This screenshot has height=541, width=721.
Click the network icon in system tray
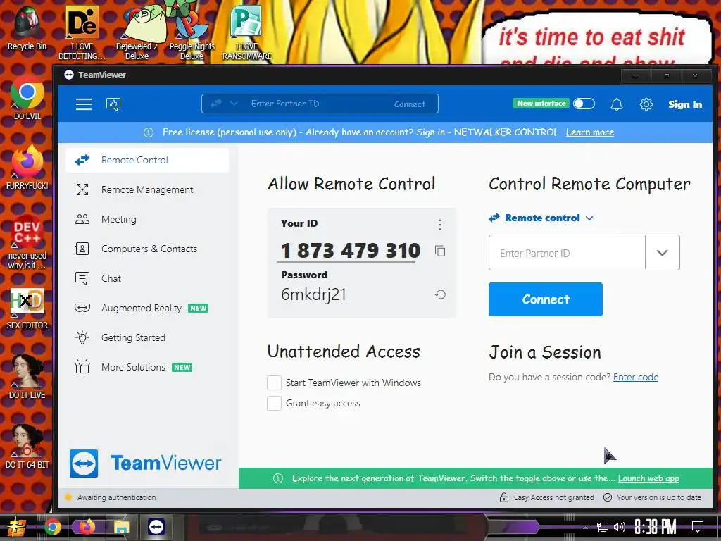tap(602, 527)
